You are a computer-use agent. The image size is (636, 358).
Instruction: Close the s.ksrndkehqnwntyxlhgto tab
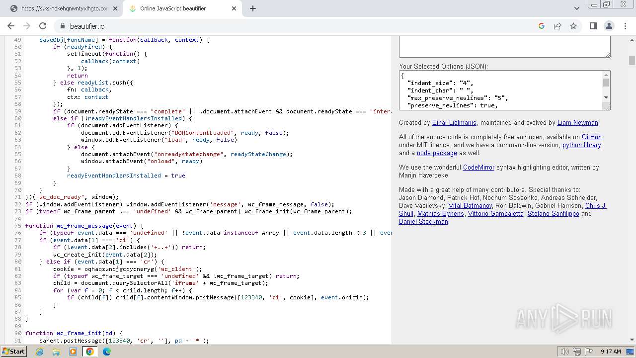click(x=115, y=8)
